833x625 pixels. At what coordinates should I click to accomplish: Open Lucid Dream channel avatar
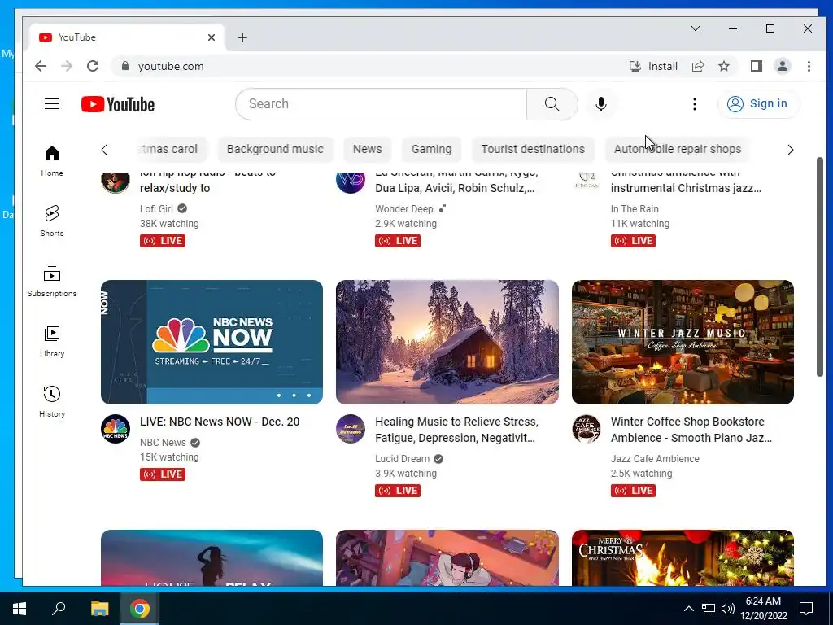point(351,428)
